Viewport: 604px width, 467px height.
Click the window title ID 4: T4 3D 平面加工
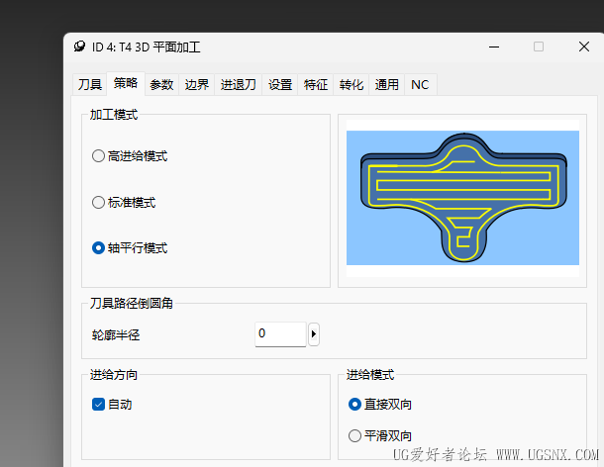(147, 47)
